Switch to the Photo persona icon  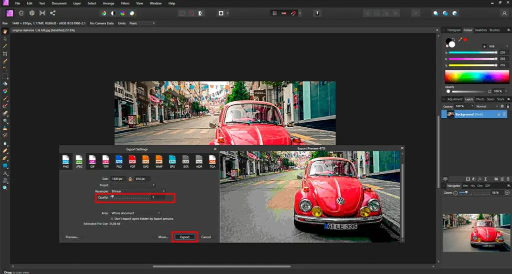coord(10,13)
